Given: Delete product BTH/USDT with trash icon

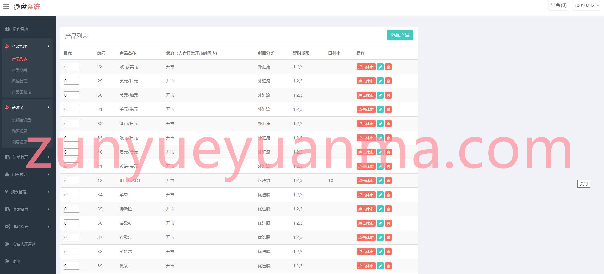Looking at the screenshot, I should tap(388, 180).
